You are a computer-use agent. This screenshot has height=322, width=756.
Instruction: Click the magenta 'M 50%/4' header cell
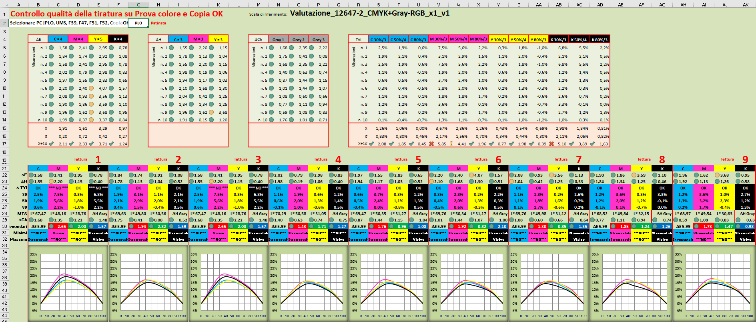pyautogui.click(x=458, y=39)
